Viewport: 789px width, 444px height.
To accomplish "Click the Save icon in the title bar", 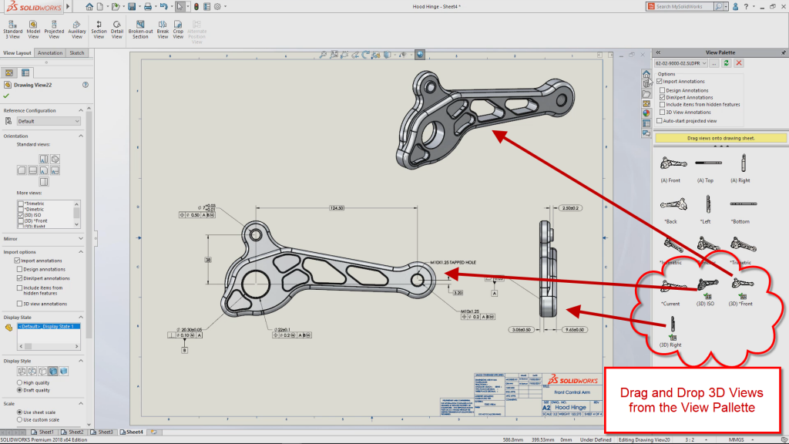I will [x=131, y=6].
